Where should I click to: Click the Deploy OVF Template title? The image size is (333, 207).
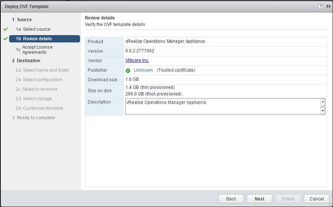pyautogui.click(x=27, y=6)
